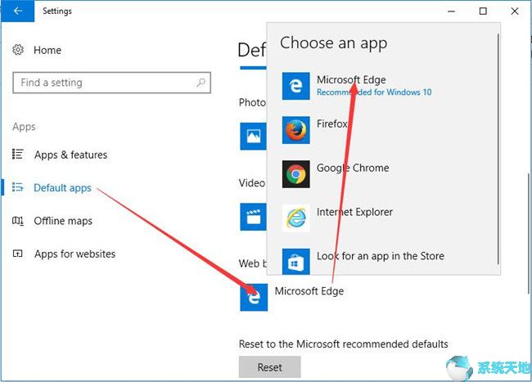Image resolution: width=532 pixels, height=382 pixels.
Task: Pick Firefox label from the app list
Action: (x=331, y=124)
